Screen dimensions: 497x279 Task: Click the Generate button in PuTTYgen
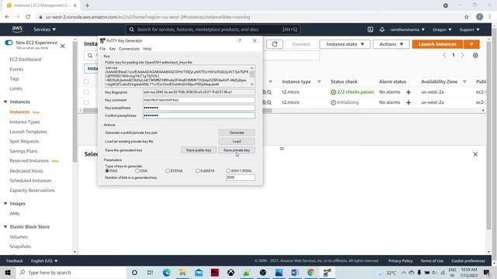coord(236,133)
